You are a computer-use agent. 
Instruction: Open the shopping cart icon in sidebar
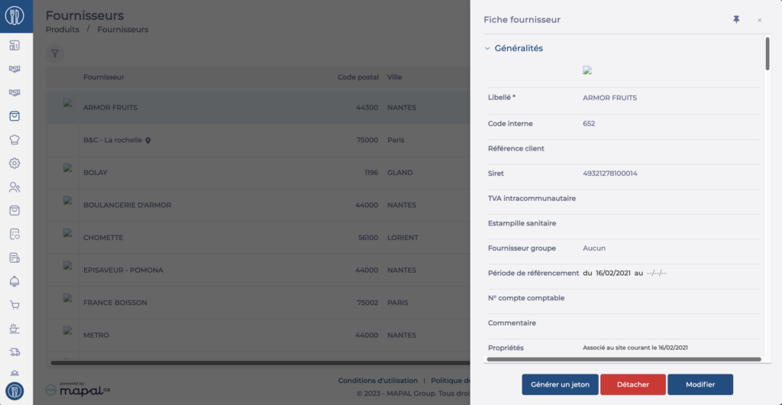point(15,305)
